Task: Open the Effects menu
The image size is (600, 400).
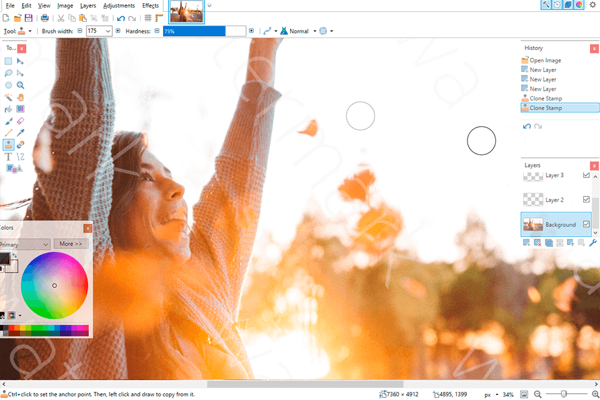Action: 149,5
